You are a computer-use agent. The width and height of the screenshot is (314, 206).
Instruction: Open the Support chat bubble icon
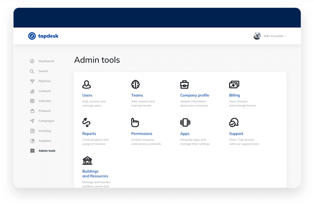pyautogui.click(x=234, y=122)
